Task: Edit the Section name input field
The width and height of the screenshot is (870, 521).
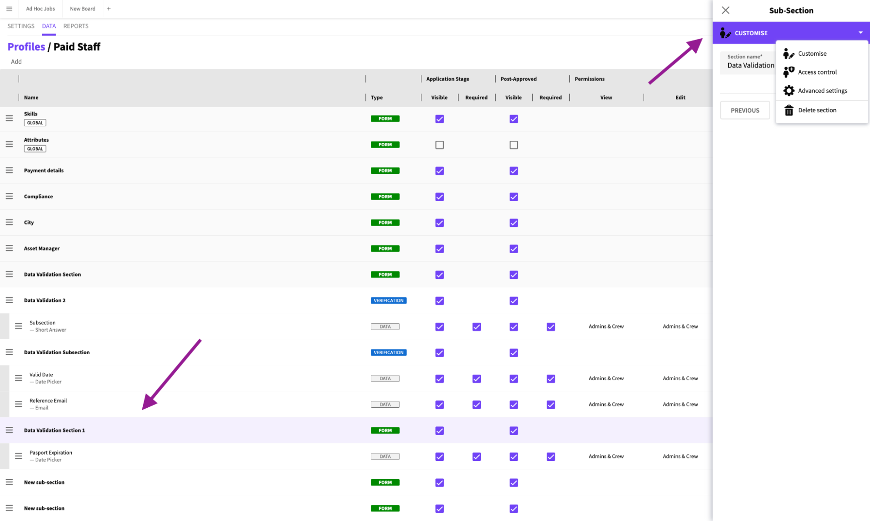Action: [x=748, y=62]
